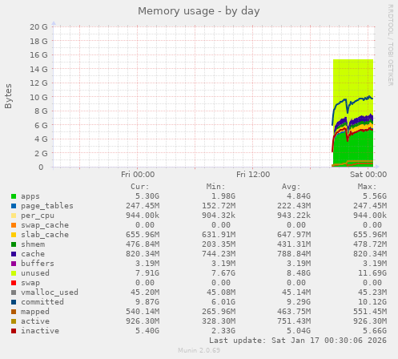Click the 'vmalloc_used' legend label
This screenshot has width=398, height=359.
pyautogui.click(x=50, y=292)
